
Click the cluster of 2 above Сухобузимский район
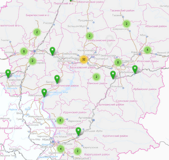pyautogui.click(x=90, y=36)
